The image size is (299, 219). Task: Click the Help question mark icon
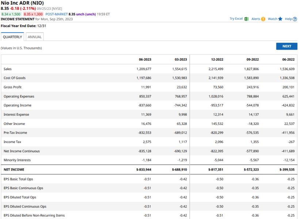(x=295, y=19)
